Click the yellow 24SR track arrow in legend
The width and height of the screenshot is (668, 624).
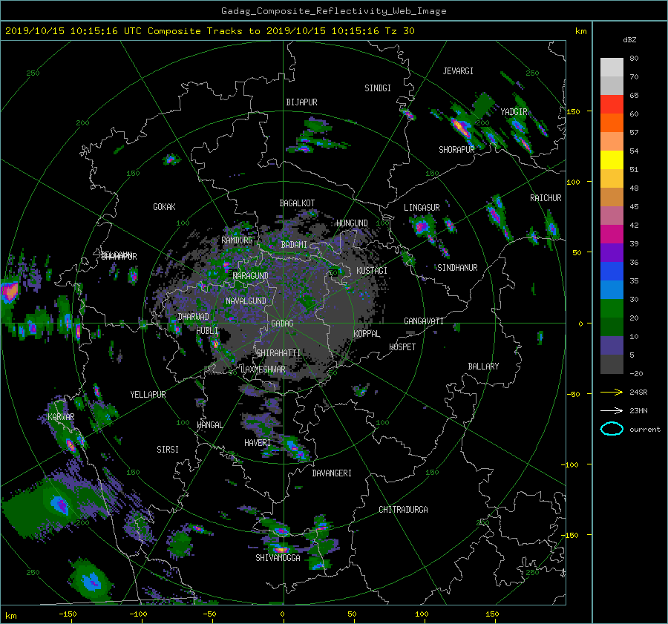[x=612, y=392]
